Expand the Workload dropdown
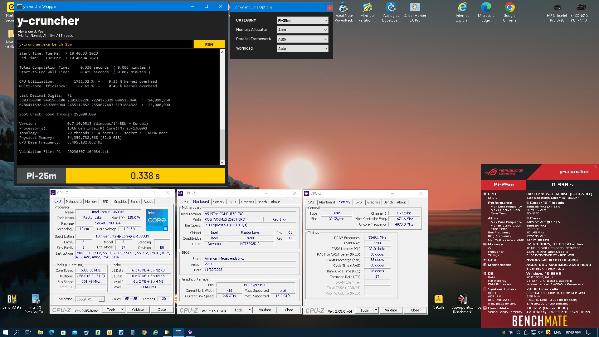The width and height of the screenshot is (599, 337). pyautogui.click(x=303, y=48)
